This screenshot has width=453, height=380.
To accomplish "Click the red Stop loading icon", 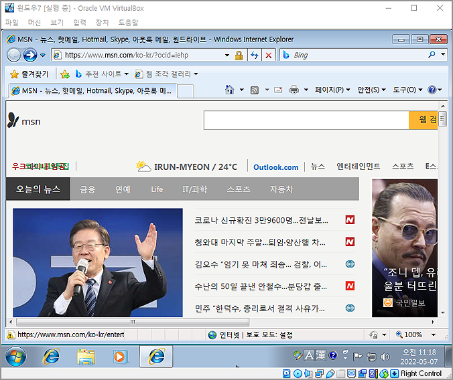I will coord(269,55).
